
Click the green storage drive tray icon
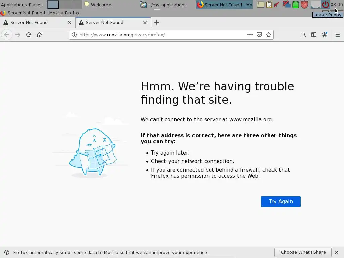click(296, 5)
